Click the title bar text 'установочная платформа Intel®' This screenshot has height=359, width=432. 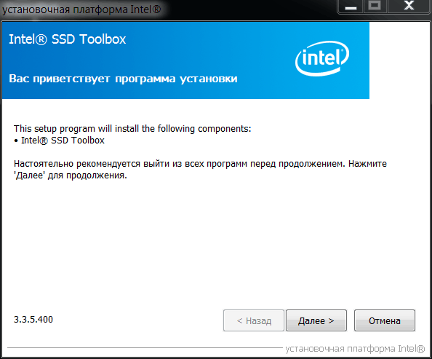point(81,9)
